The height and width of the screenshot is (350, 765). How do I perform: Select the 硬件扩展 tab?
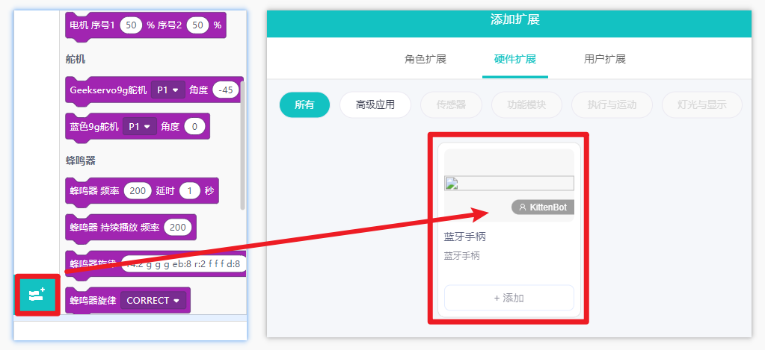point(515,60)
